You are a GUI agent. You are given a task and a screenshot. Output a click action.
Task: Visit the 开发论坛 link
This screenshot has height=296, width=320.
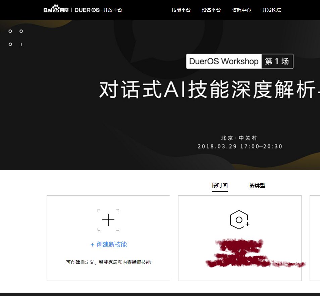272,10
